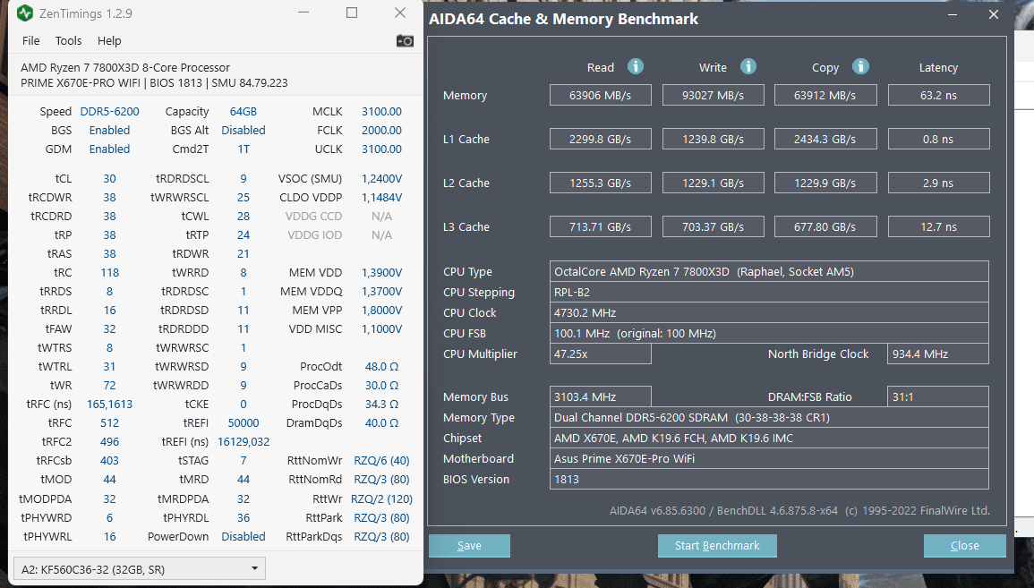Click the tPHYRDL value 36
The image size is (1034, 588).
[244, 517]
